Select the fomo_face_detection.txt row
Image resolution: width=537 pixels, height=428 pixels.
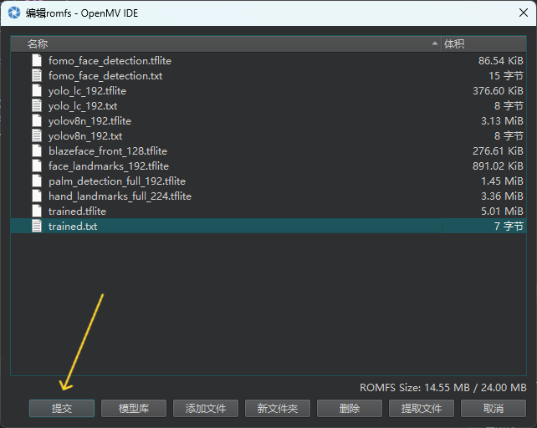(x=105, y=76)
